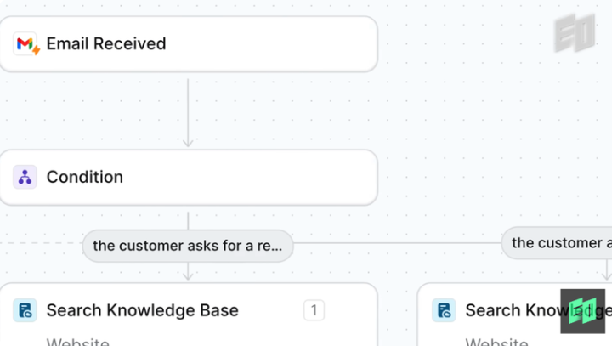
Task: Click the arrowhead entering the left Search Knowledge Base
Action: [188, 275]
